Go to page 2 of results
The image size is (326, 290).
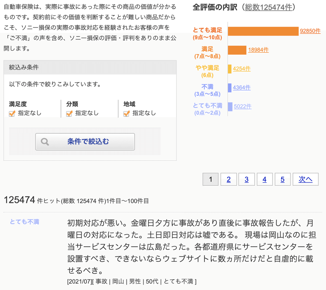point(228,179)
